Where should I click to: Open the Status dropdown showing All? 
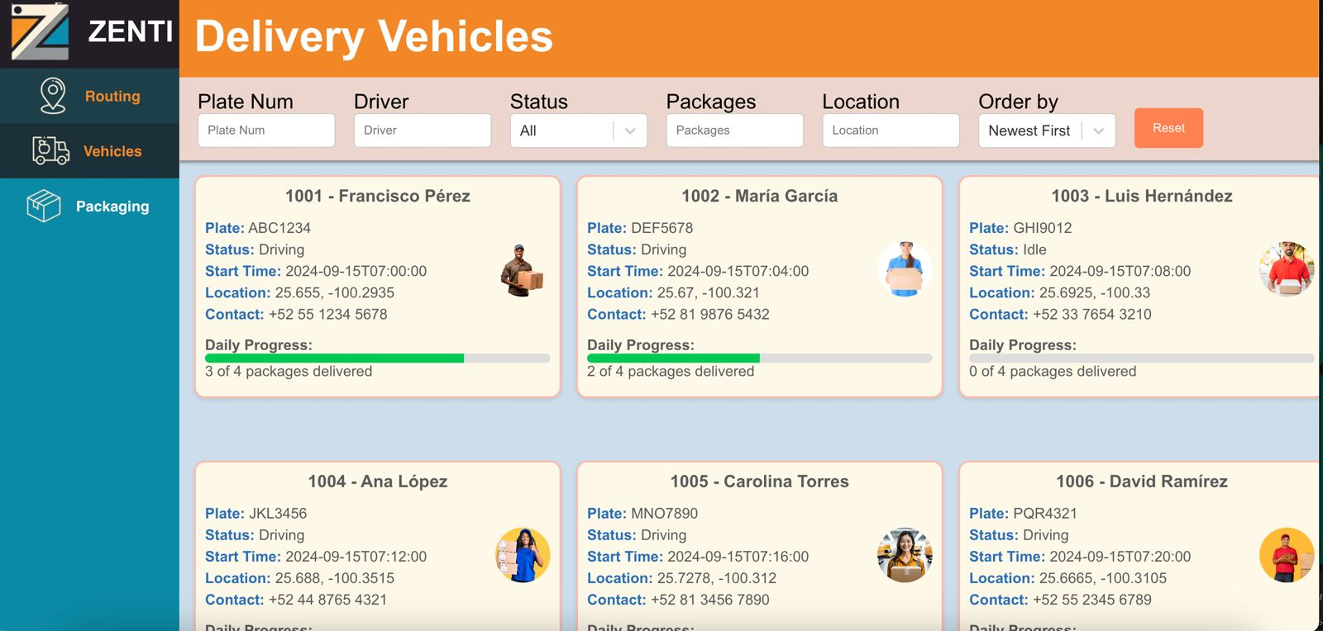tap(579, 130)
